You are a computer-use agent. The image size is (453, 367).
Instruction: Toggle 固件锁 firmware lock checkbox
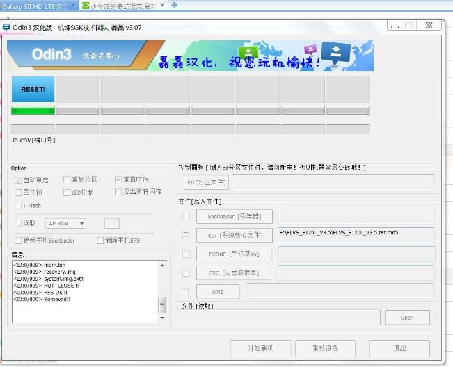[x=18, y=193]
